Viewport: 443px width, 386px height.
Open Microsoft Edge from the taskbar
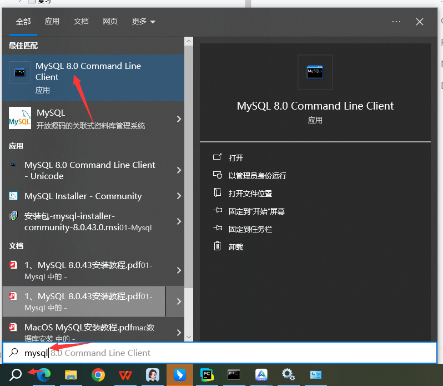(x=43, y=375)
